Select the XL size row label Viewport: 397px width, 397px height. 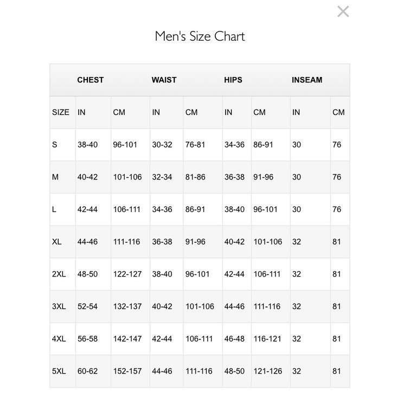(57, 241)
